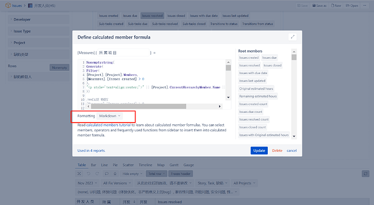Open the calculated members tutorial link
This screenshot has width=374, height=205.
coord(108,125)
